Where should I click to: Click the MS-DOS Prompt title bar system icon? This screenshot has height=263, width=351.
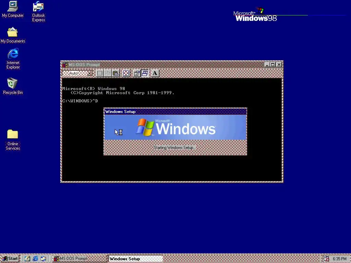(65, 65)
